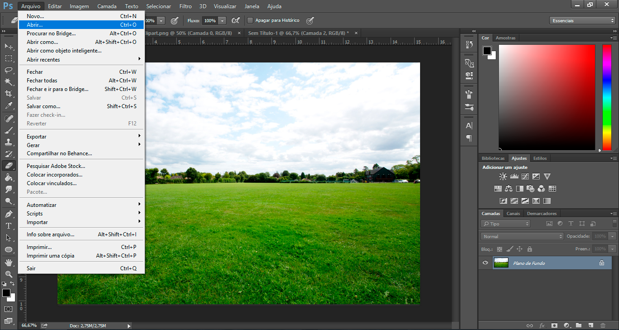Select the Crop tool
Screen dimensions: 619x330
click(x=9, y=93)
